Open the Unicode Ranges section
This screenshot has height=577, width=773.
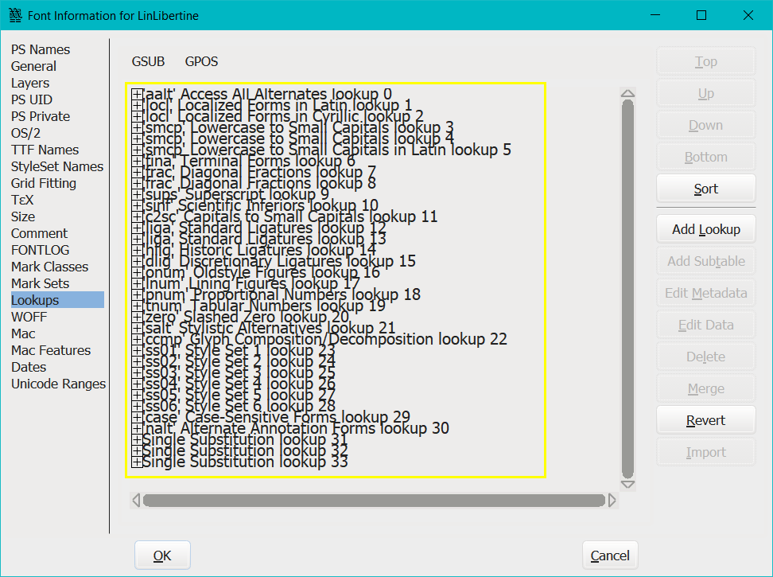pyautogui.click(x=58, y=384)
